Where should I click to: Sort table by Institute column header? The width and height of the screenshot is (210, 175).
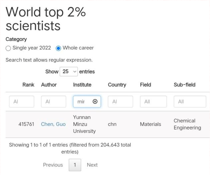[x=82, y=85]
